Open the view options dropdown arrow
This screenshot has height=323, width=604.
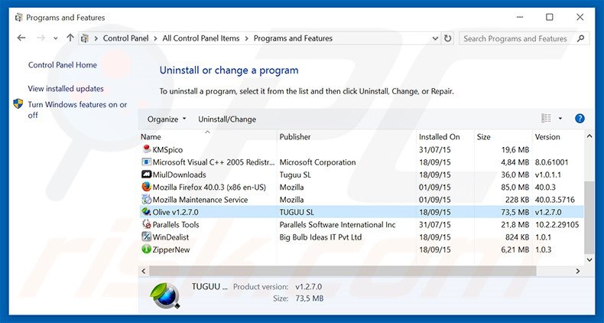pyautogui.click(x=560, y=119)
